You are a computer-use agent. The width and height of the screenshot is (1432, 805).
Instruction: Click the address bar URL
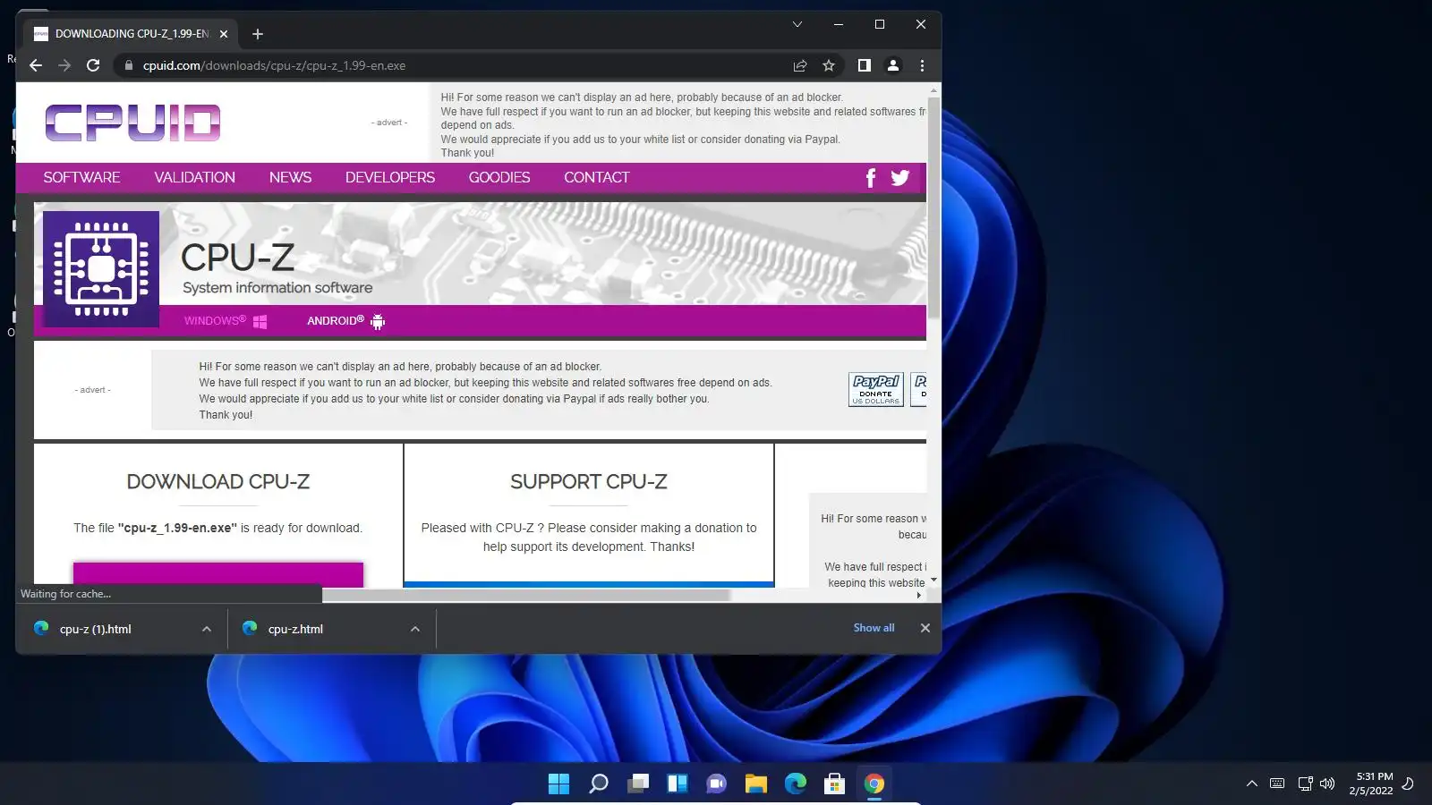(x=274, y=65)
